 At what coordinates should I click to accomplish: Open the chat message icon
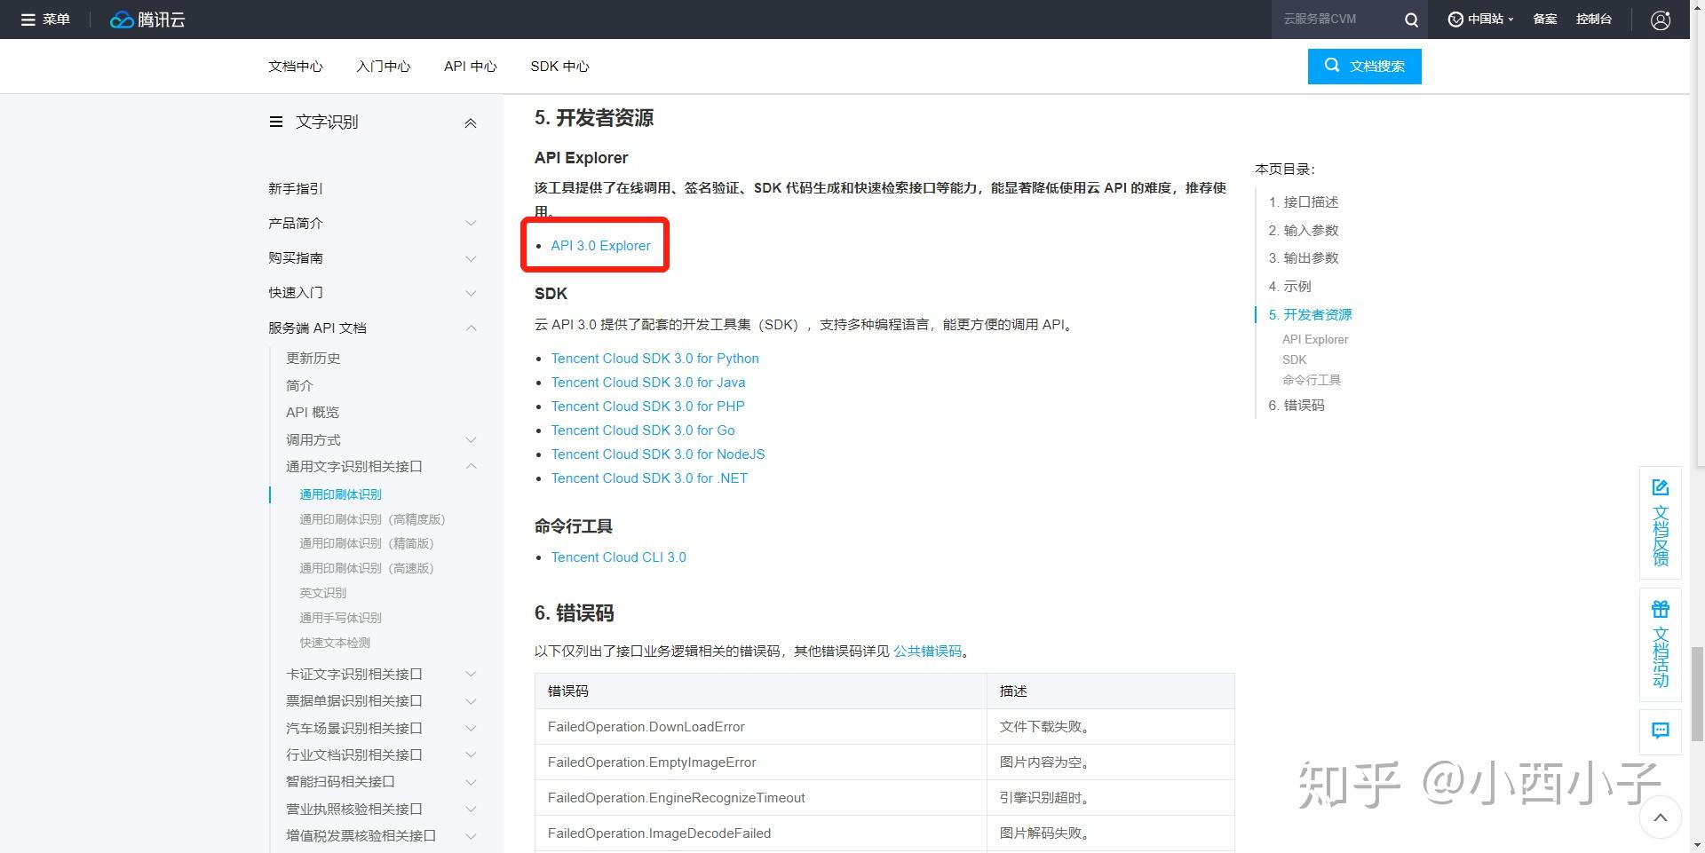pos(1660,731)
